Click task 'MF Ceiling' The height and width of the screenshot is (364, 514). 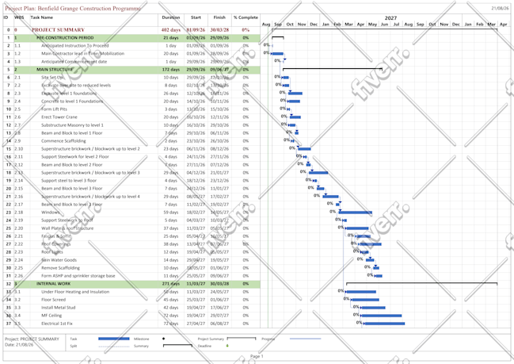(x=51, y=316)
